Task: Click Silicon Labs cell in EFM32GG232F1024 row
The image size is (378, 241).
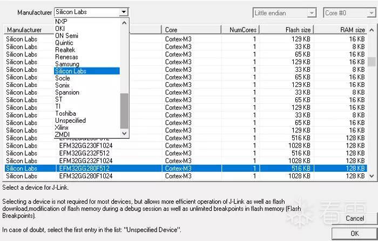Action: coord(22,160)
